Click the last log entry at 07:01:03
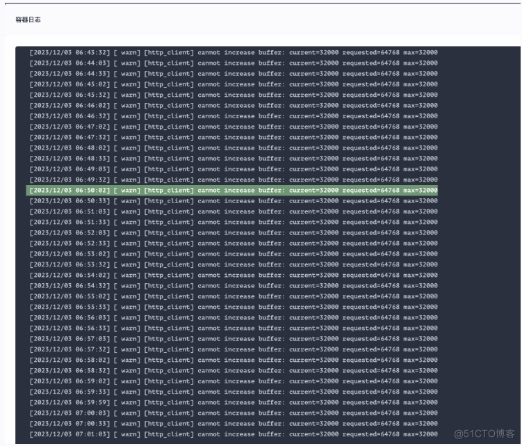 [234, 434]
